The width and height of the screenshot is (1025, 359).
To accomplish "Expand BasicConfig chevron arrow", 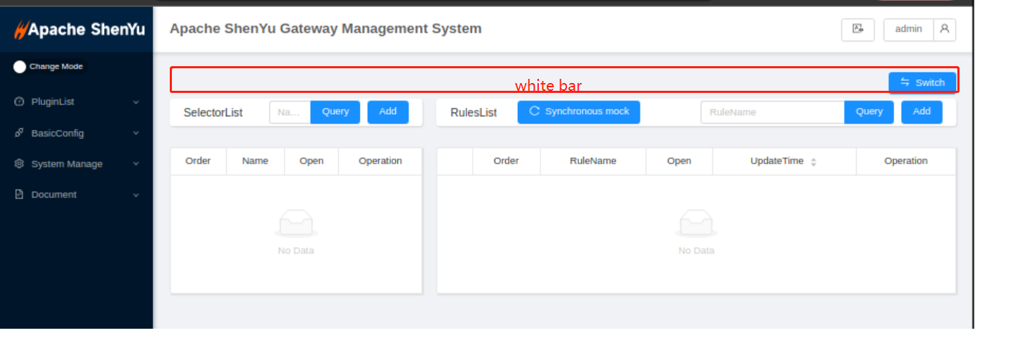I will click(136, 133).
